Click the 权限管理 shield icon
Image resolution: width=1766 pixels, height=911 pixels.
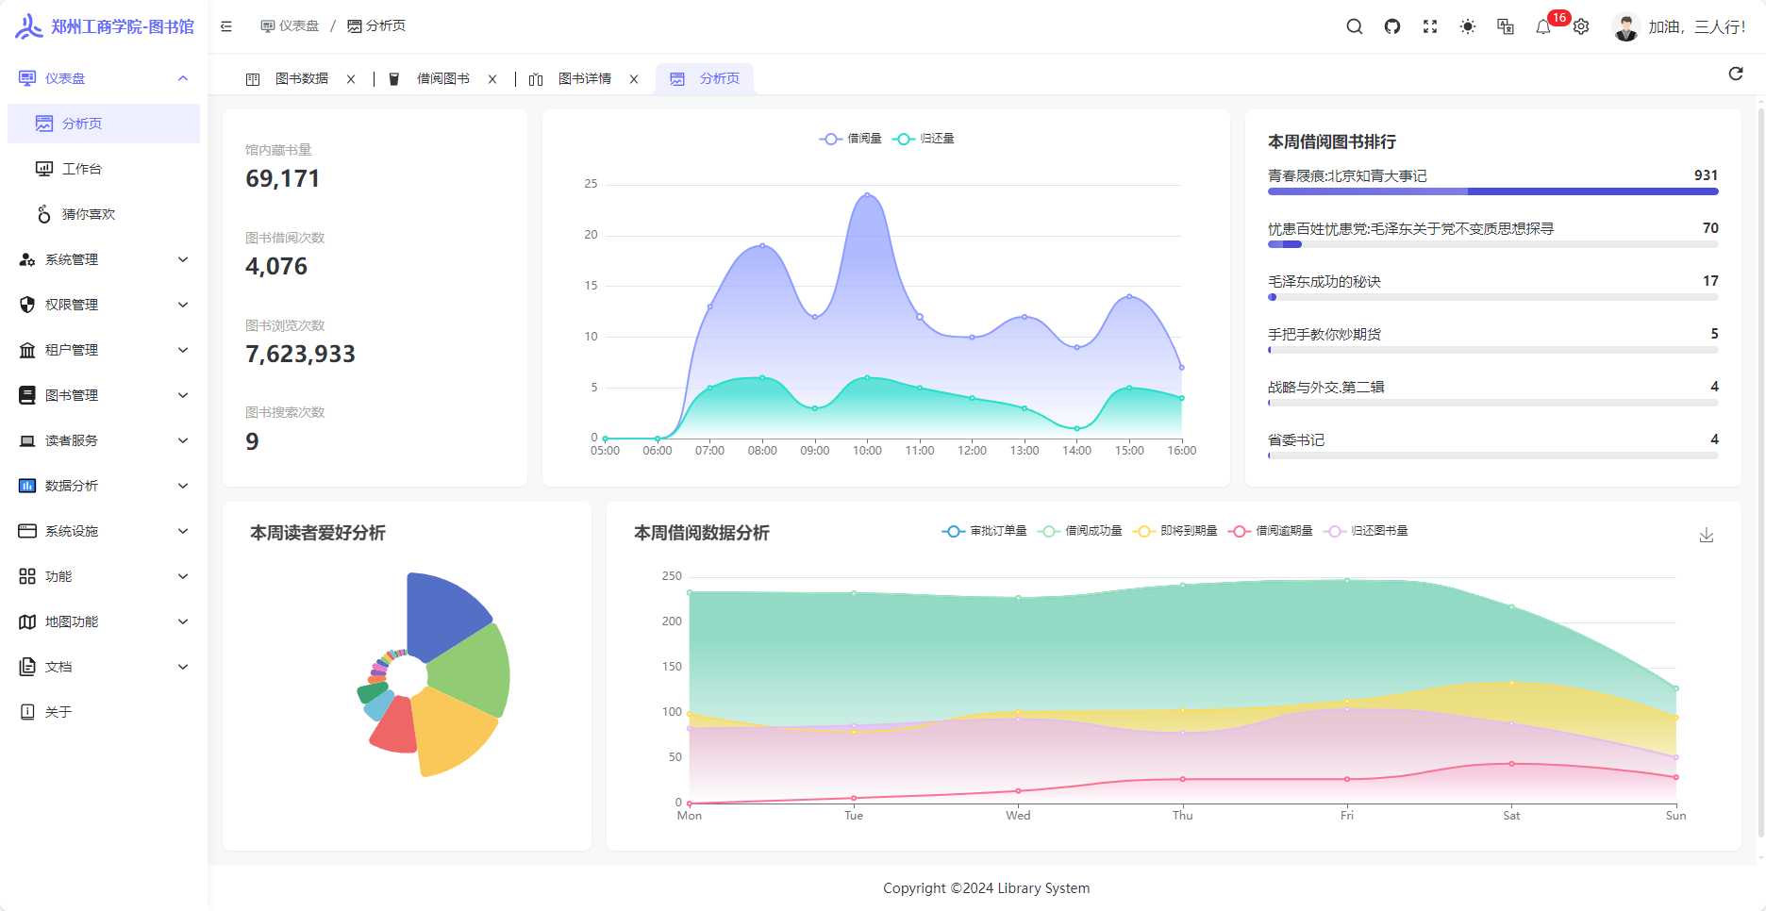[27, 305]
